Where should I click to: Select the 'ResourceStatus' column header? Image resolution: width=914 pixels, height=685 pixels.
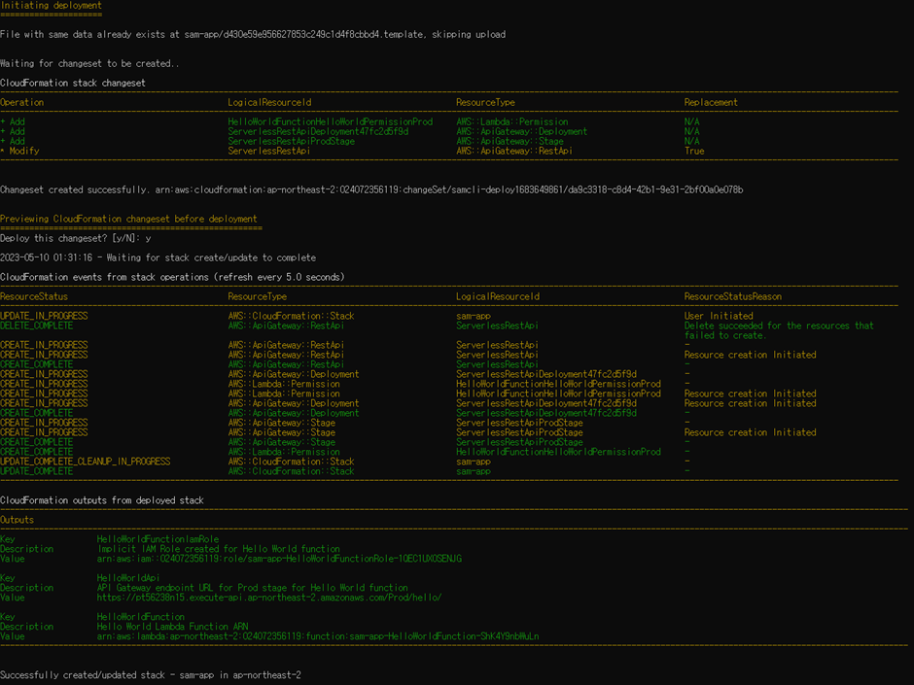point(34,296)
